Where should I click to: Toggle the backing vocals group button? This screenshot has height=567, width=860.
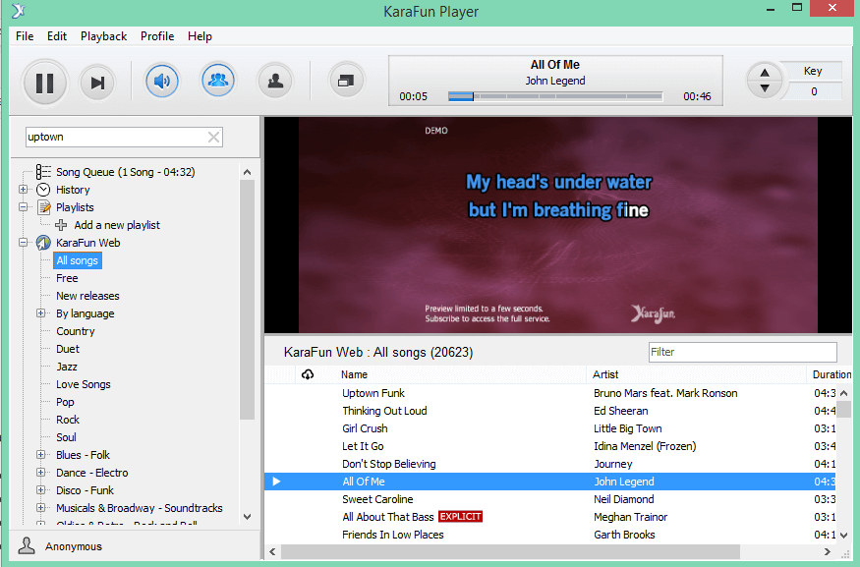(x=218, y=80)
